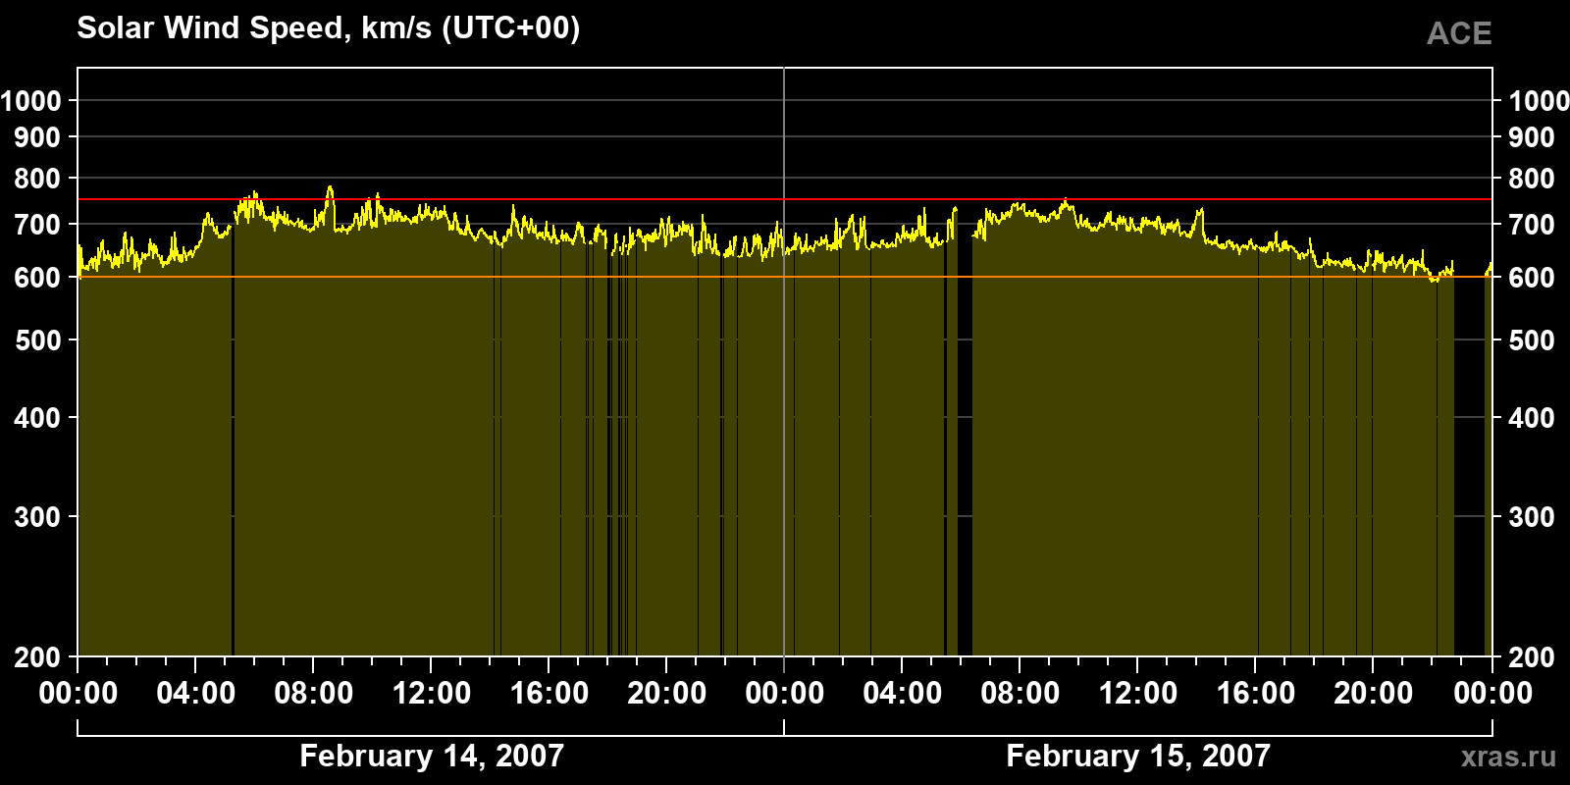
Task: Click the 04:00 label under February 15
Action: [x=903, y=694]
